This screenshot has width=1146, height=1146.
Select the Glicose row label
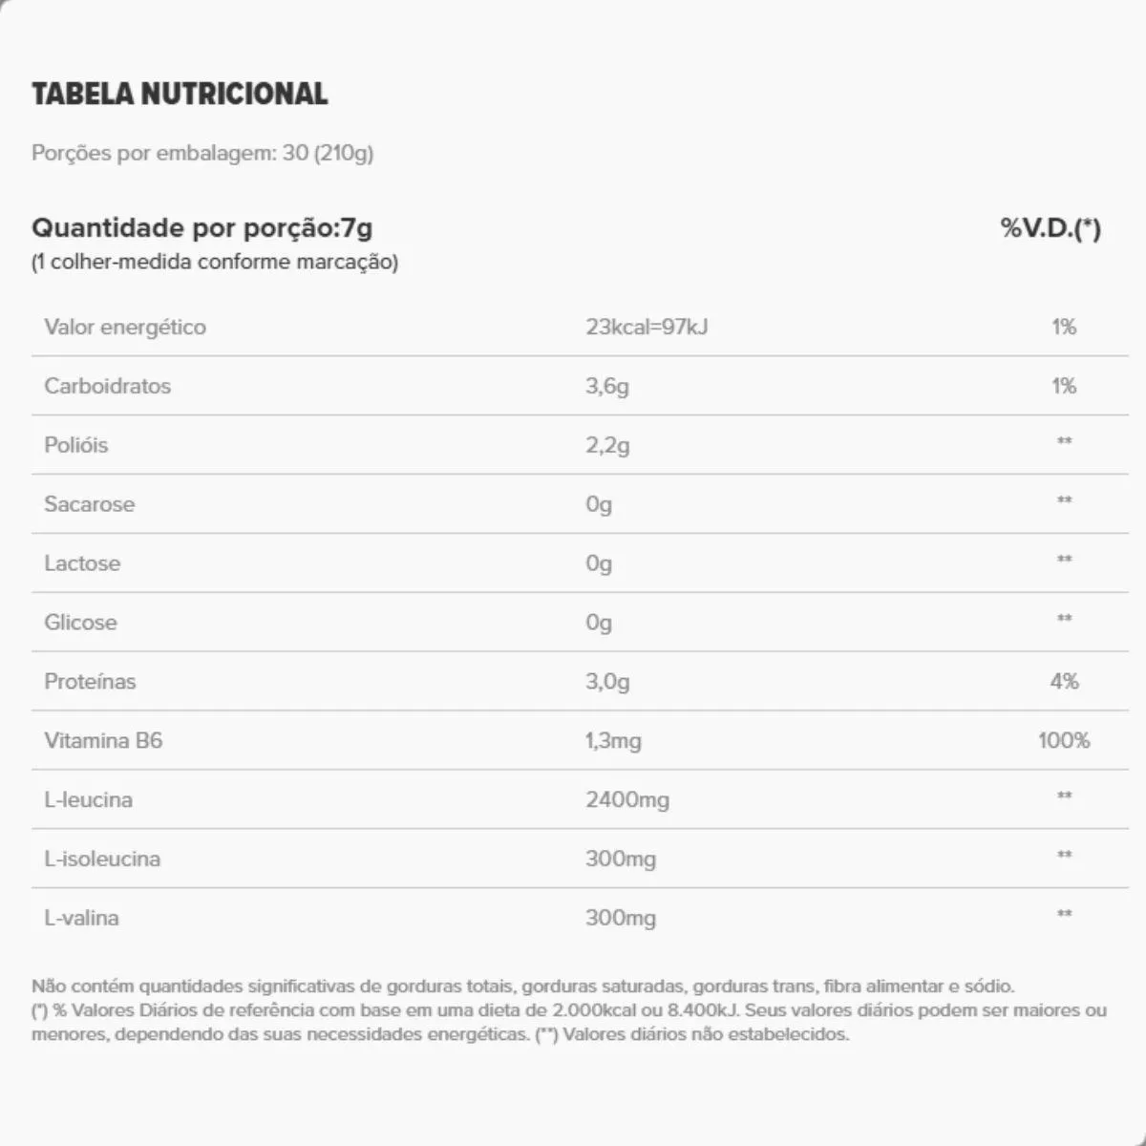[80, 623]
